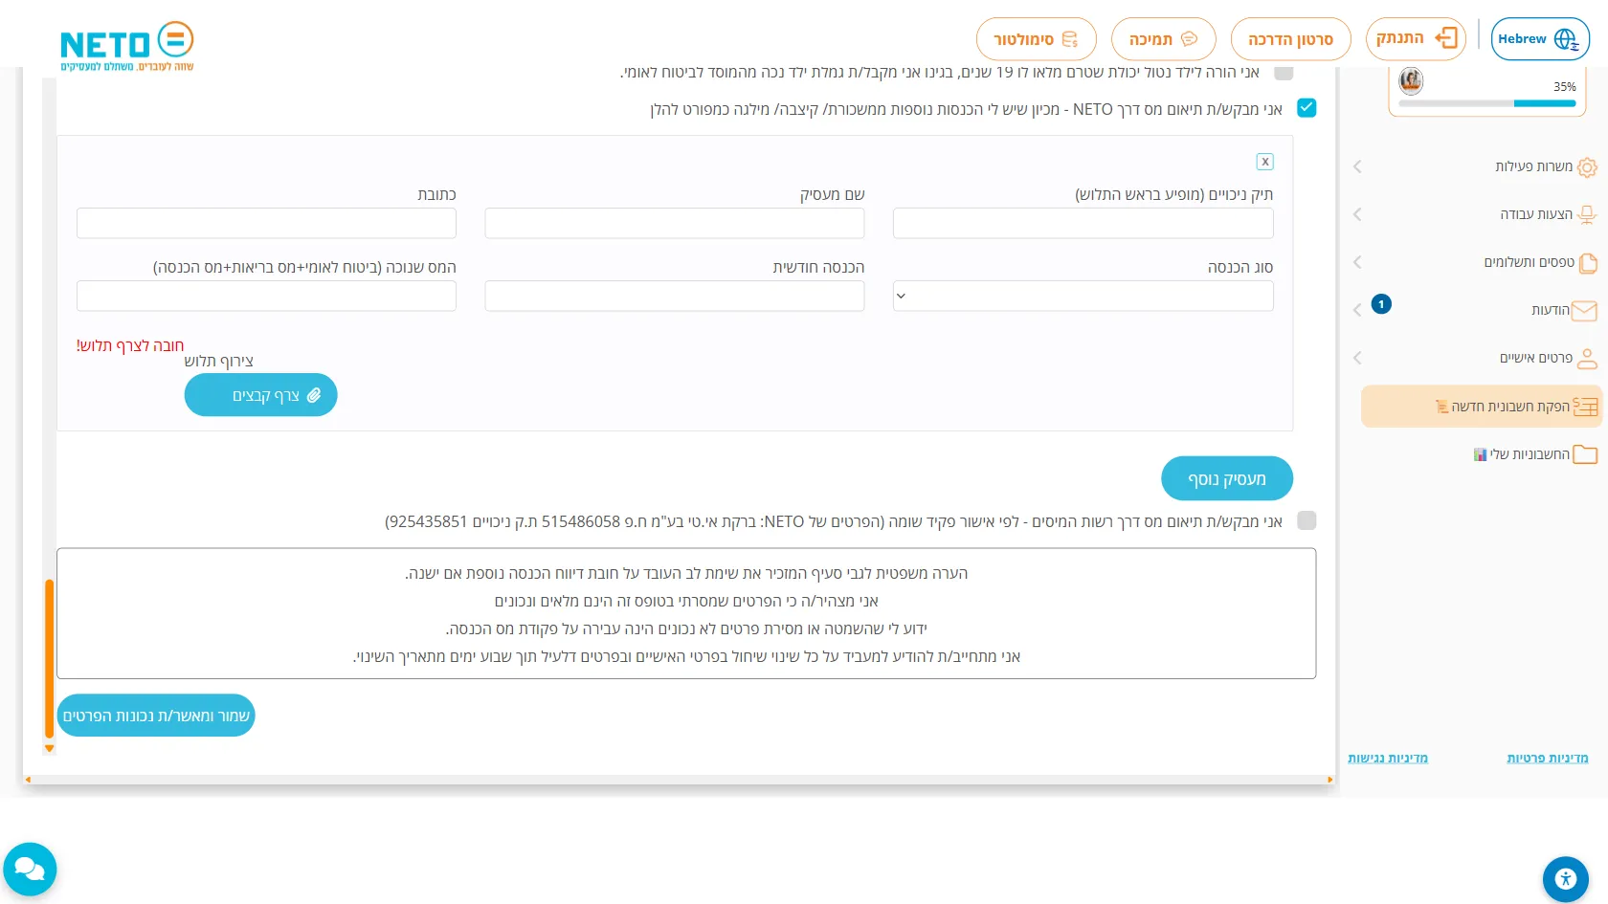The height and width of the screenshot is (904, 1608).
Task: Expand the הצעות עבודה menu chevron
Action: 1357,214
